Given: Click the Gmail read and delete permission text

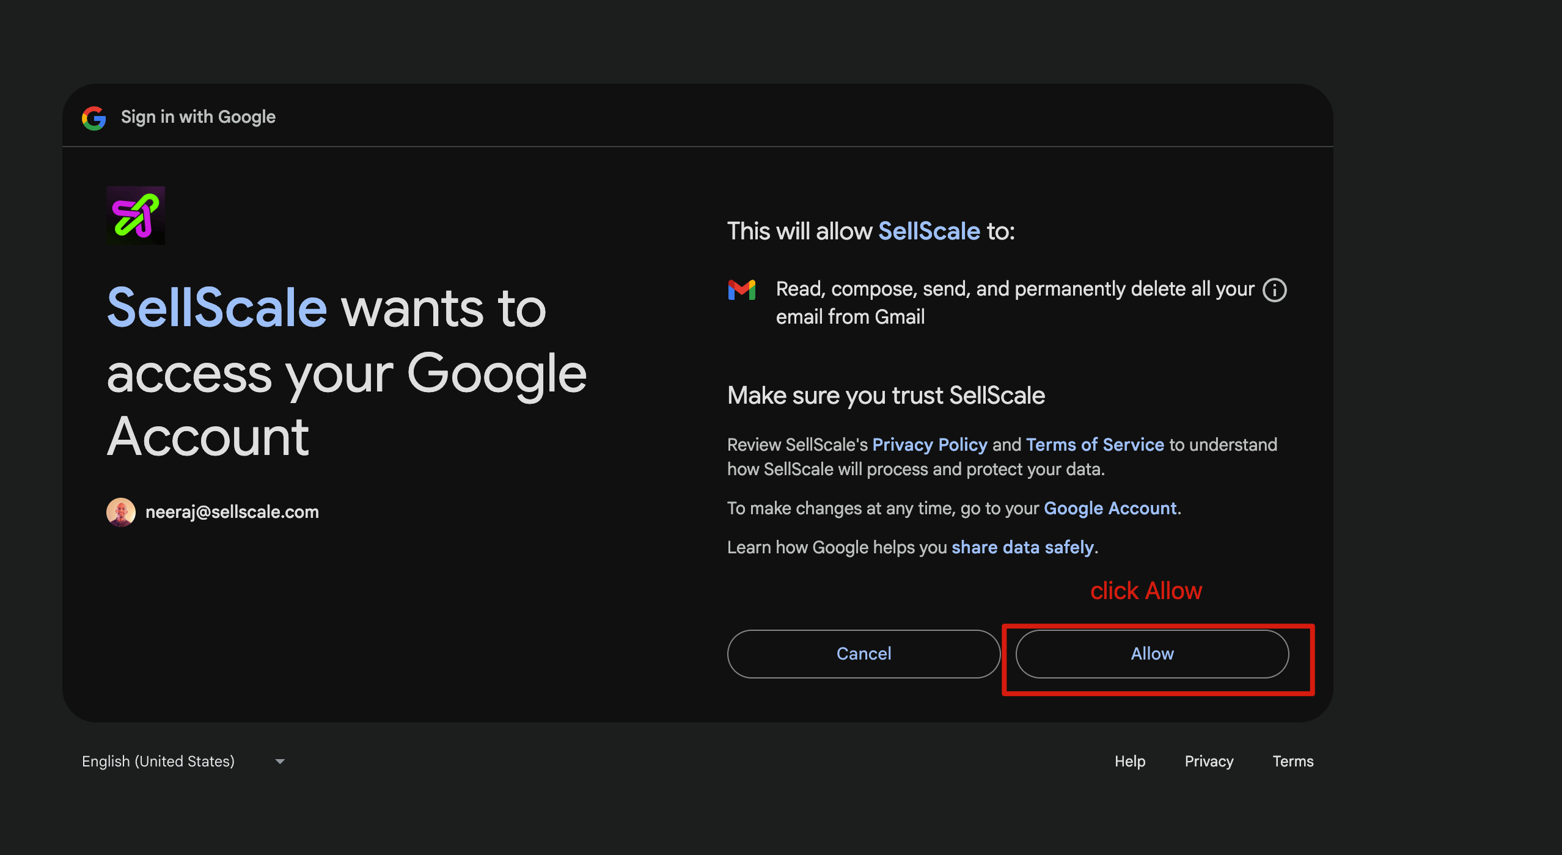Looking at the screenshot, I should [1014, 303].
